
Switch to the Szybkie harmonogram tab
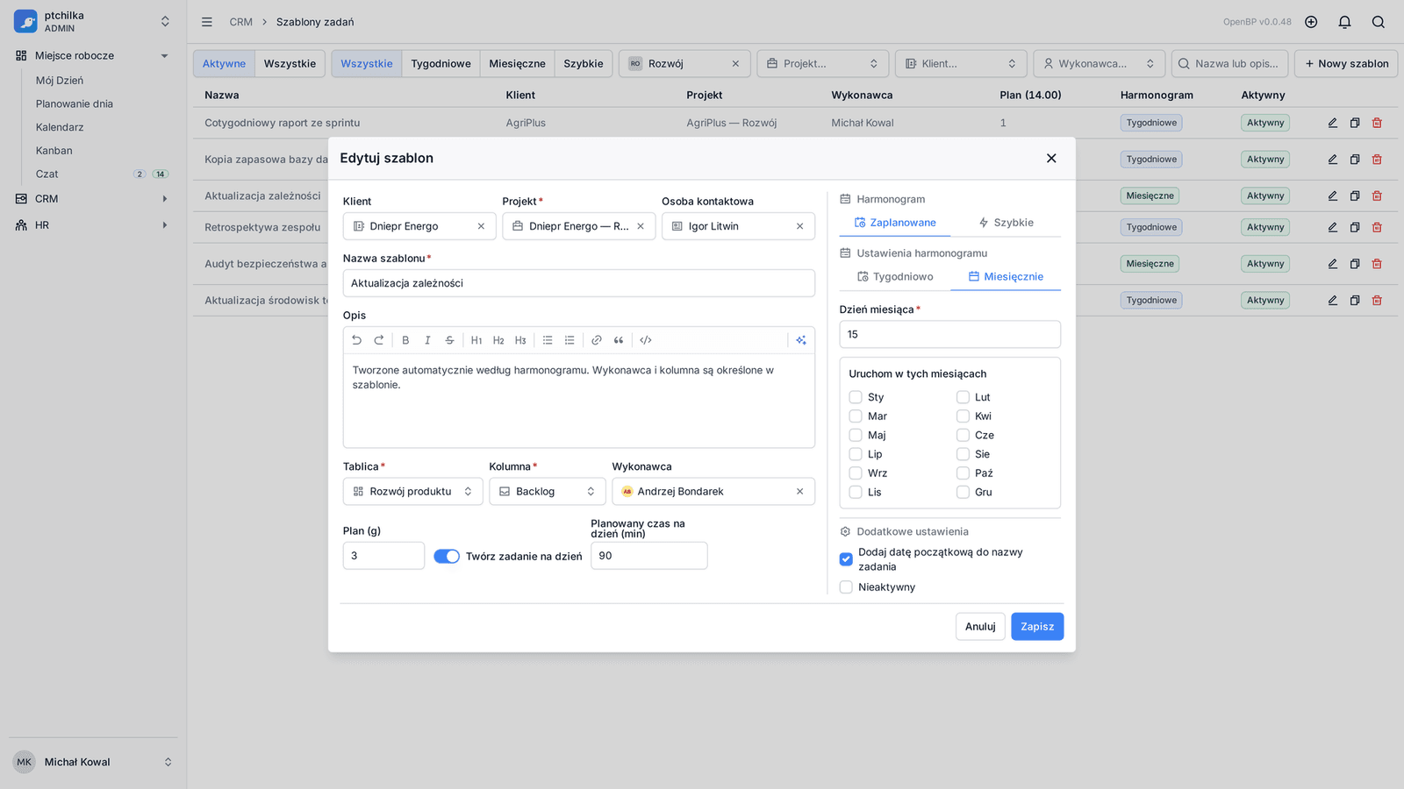click(1006, 223)
